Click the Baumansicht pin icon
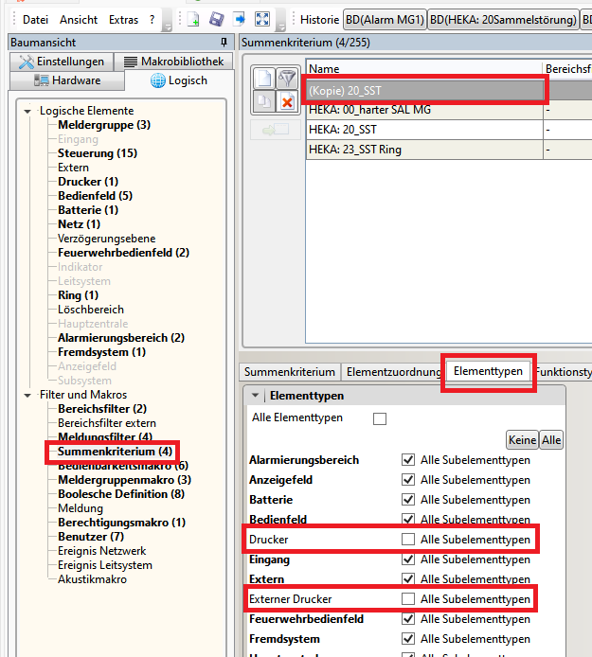The image size is (592, 657). [224, 43]
